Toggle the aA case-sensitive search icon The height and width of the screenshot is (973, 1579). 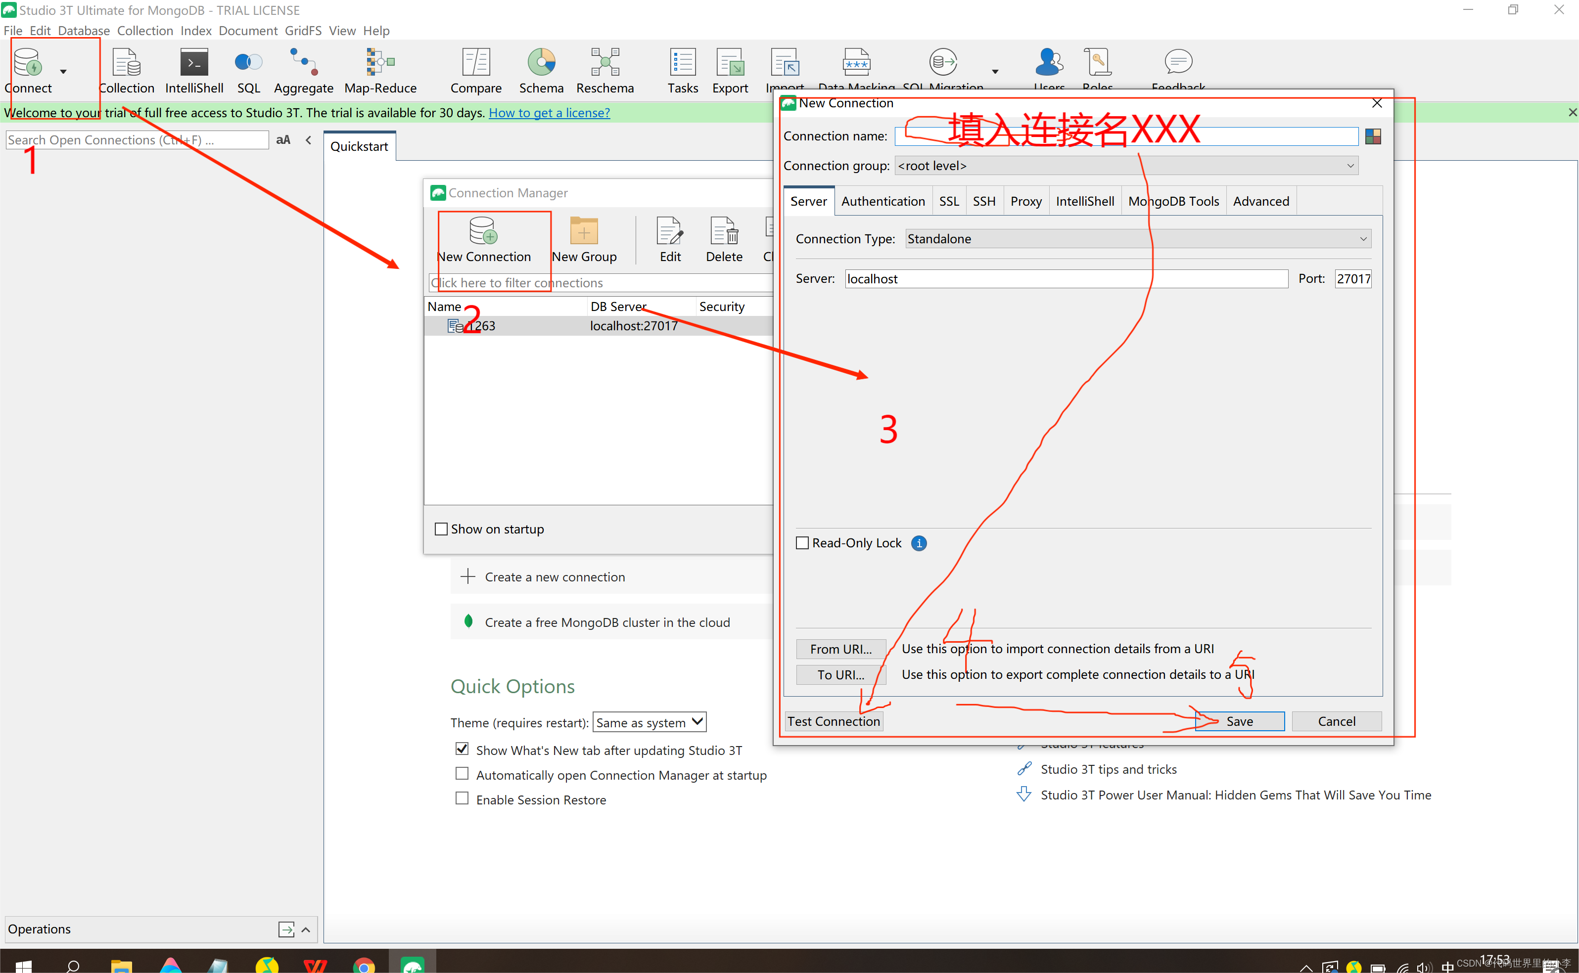283,139
